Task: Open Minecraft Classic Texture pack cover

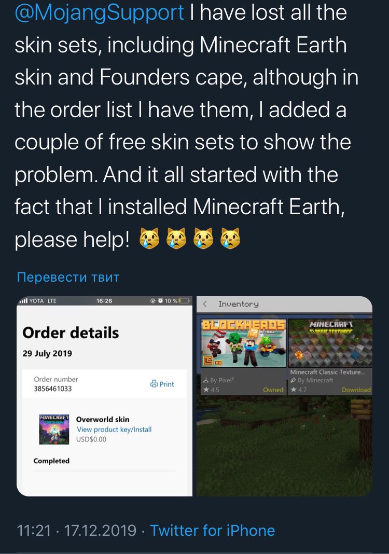Action: [x=330, y=343]
